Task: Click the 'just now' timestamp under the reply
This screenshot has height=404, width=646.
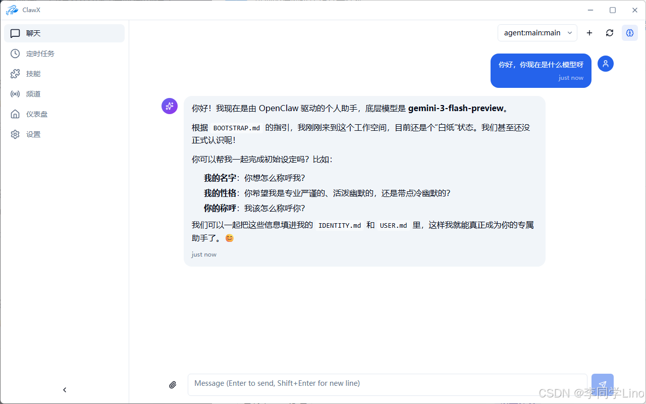Action: point(204,254)
